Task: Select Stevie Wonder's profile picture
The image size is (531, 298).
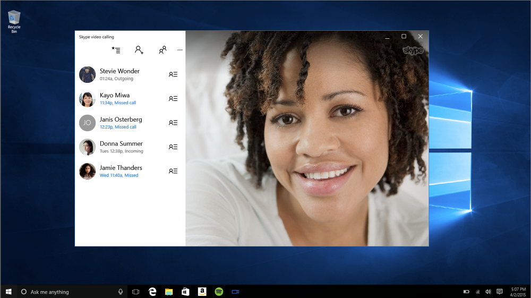Action: (87, 74)
